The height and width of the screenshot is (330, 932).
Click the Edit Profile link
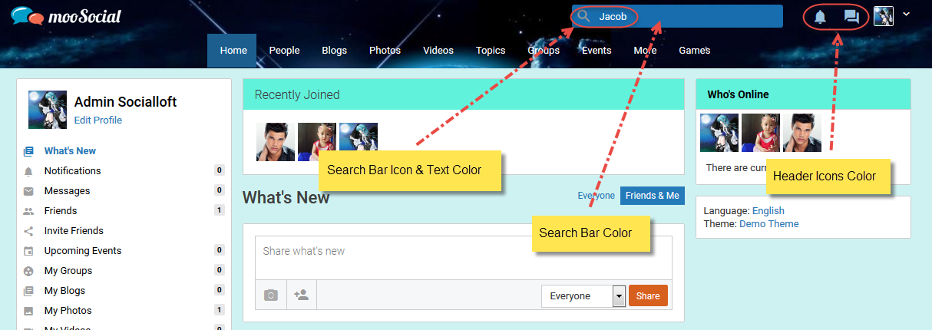pyautogui.click(x=98, y=120)
